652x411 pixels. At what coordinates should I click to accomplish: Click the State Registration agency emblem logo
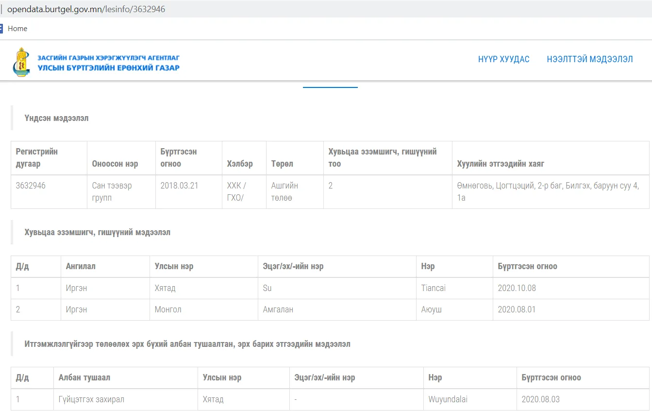click(x=21, y=62)
